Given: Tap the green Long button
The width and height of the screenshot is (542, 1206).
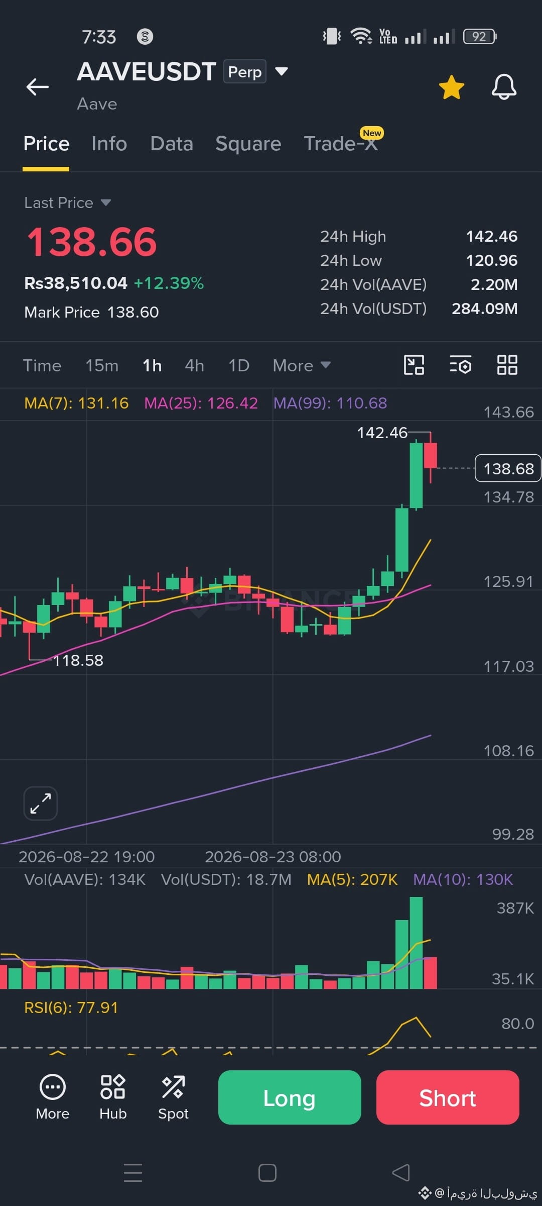Looking at the screenshot, I should click(290, 1097).
